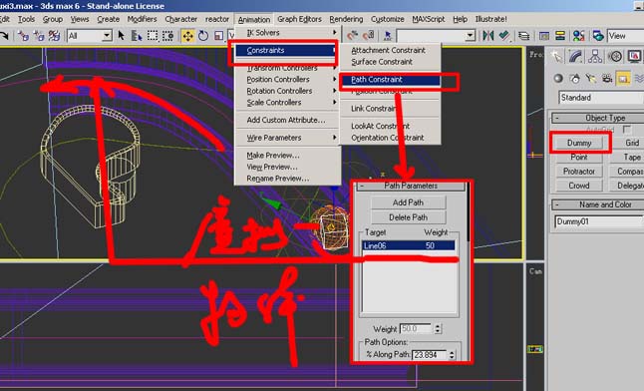
Task: Click the Redo arrow icon
Action: pyautogui.click(x=4, y=36)
